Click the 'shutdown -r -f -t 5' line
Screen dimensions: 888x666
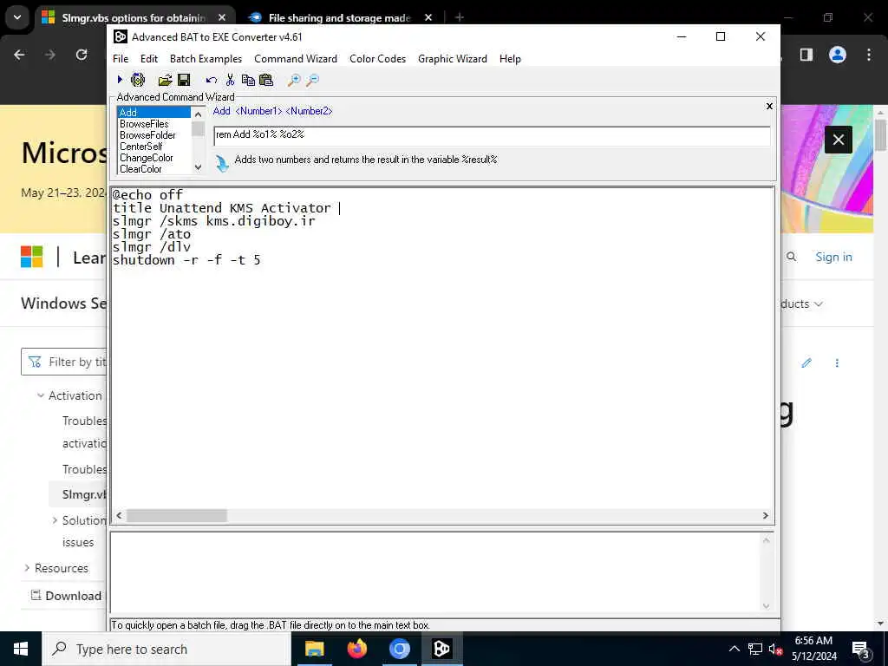tap(187, 260)
